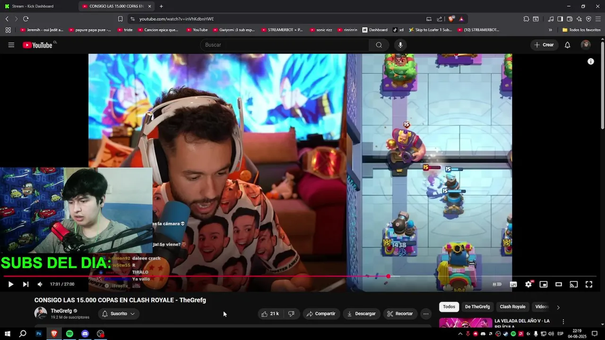Toggle subtitles in the video player
Viewport: 605px width, 340px height.
513,284
